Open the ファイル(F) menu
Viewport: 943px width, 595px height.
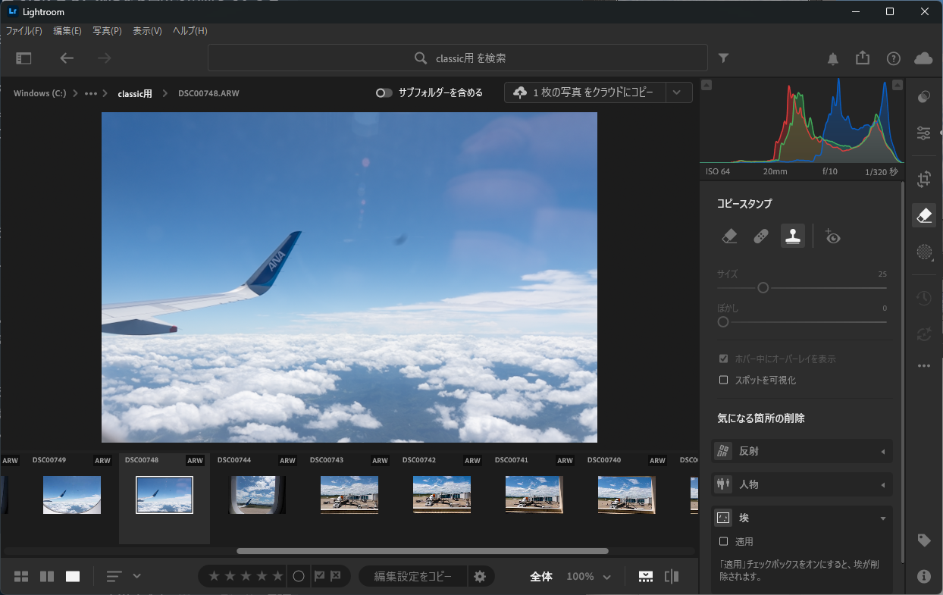point(23,31)
